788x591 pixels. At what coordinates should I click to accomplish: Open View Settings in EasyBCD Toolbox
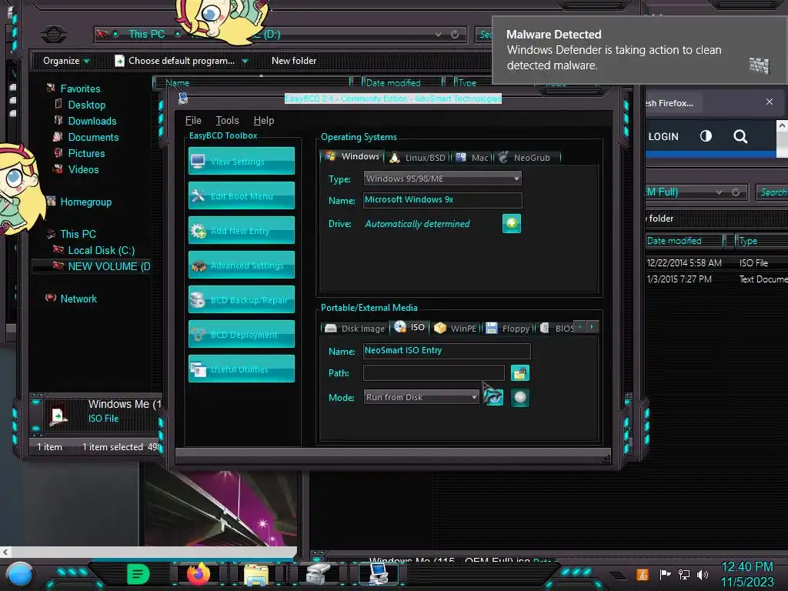point(241,162)
